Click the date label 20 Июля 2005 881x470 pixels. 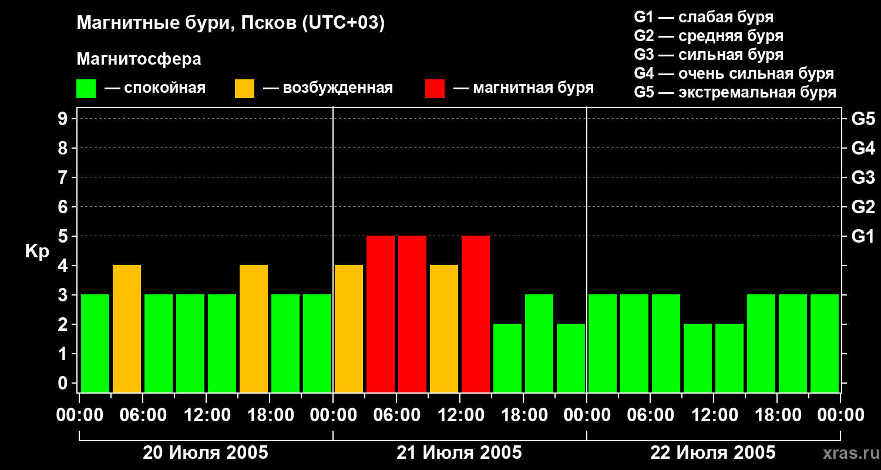click(x=206, y=453)
